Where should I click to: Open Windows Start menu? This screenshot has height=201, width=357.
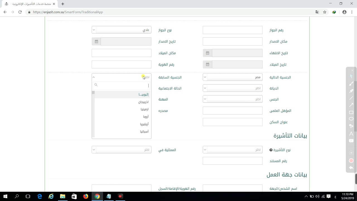(x=5, y=196)
